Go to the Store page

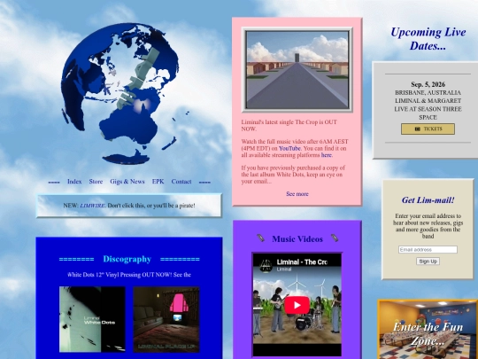pos(96,182)
